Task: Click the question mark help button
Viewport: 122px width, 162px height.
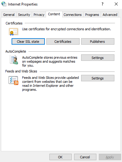Action: (x=102, y=4)
